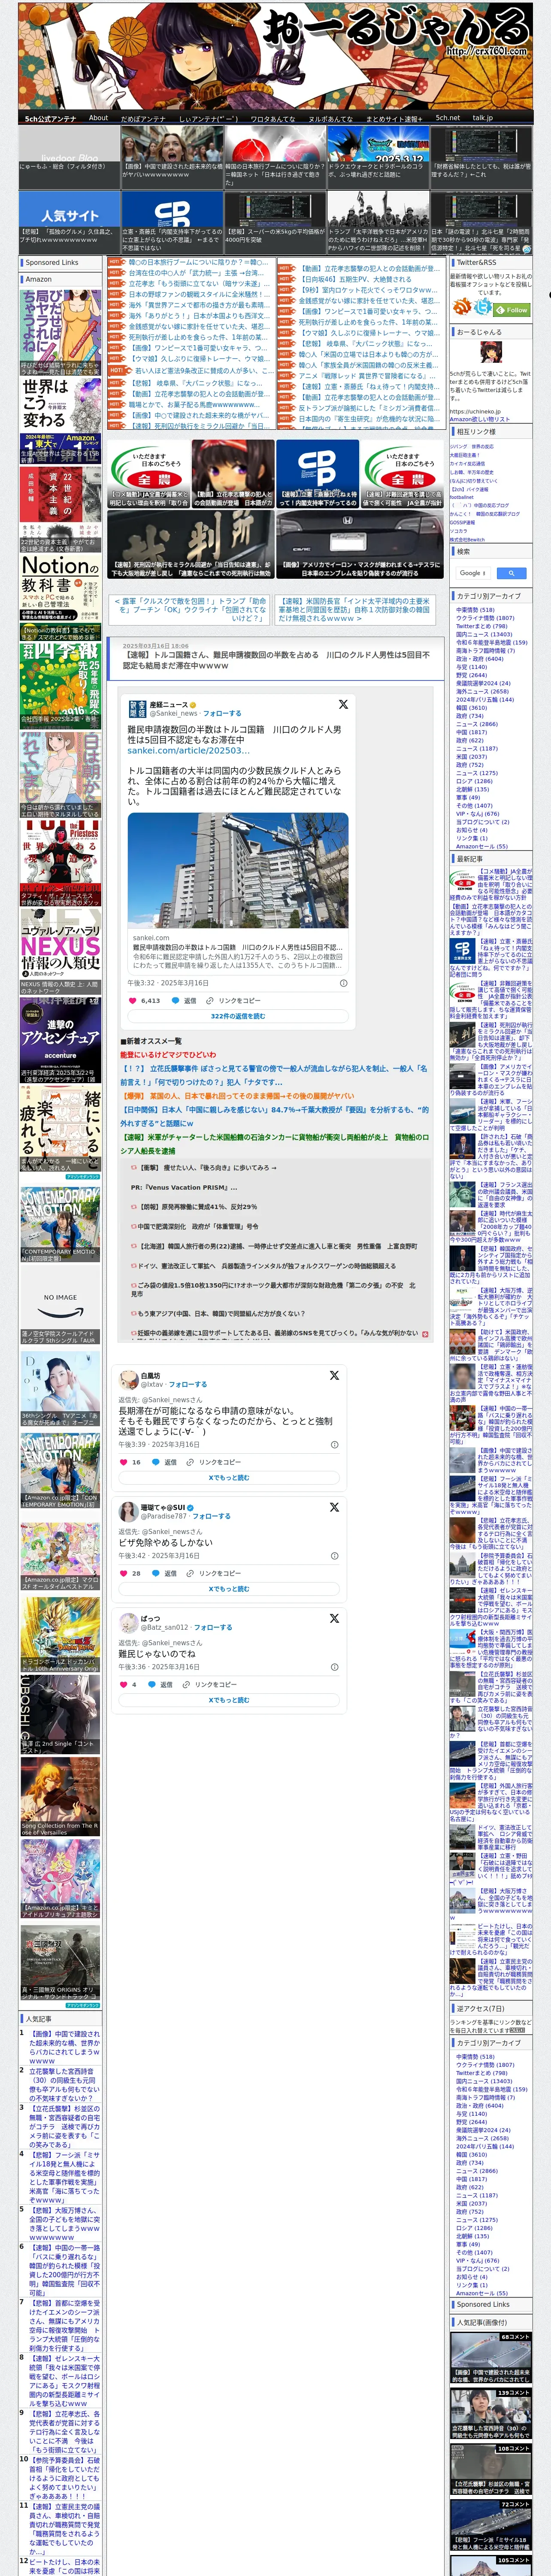Click the おーるじゃんる site logo banner
This screenshot has width=551, height=2576.
[275, 55]
